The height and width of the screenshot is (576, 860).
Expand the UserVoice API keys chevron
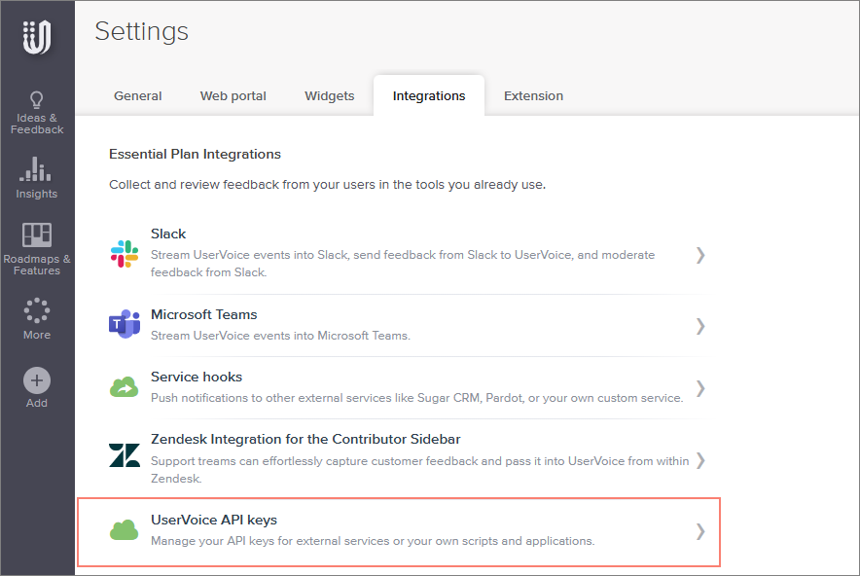click(699, 531)
